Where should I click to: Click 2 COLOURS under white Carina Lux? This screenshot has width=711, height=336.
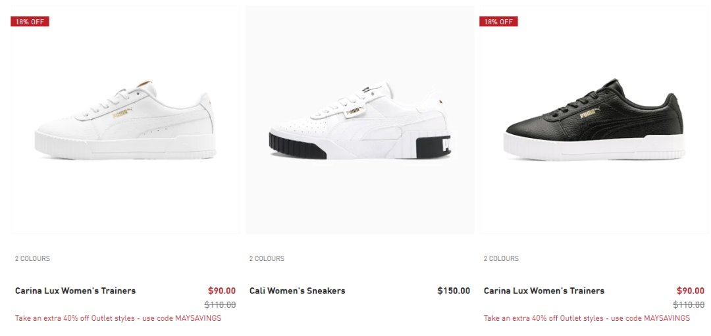32,258
